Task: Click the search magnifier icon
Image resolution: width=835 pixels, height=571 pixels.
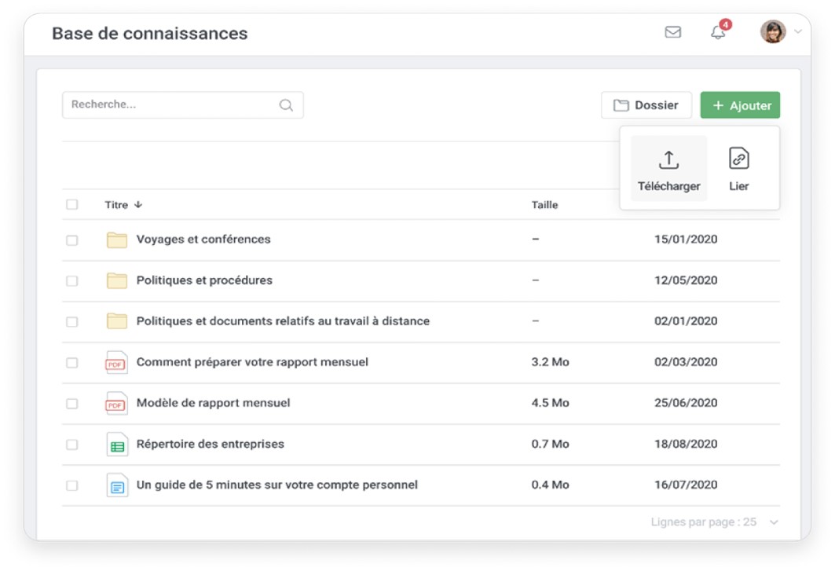Action: (x=286, y=105)
